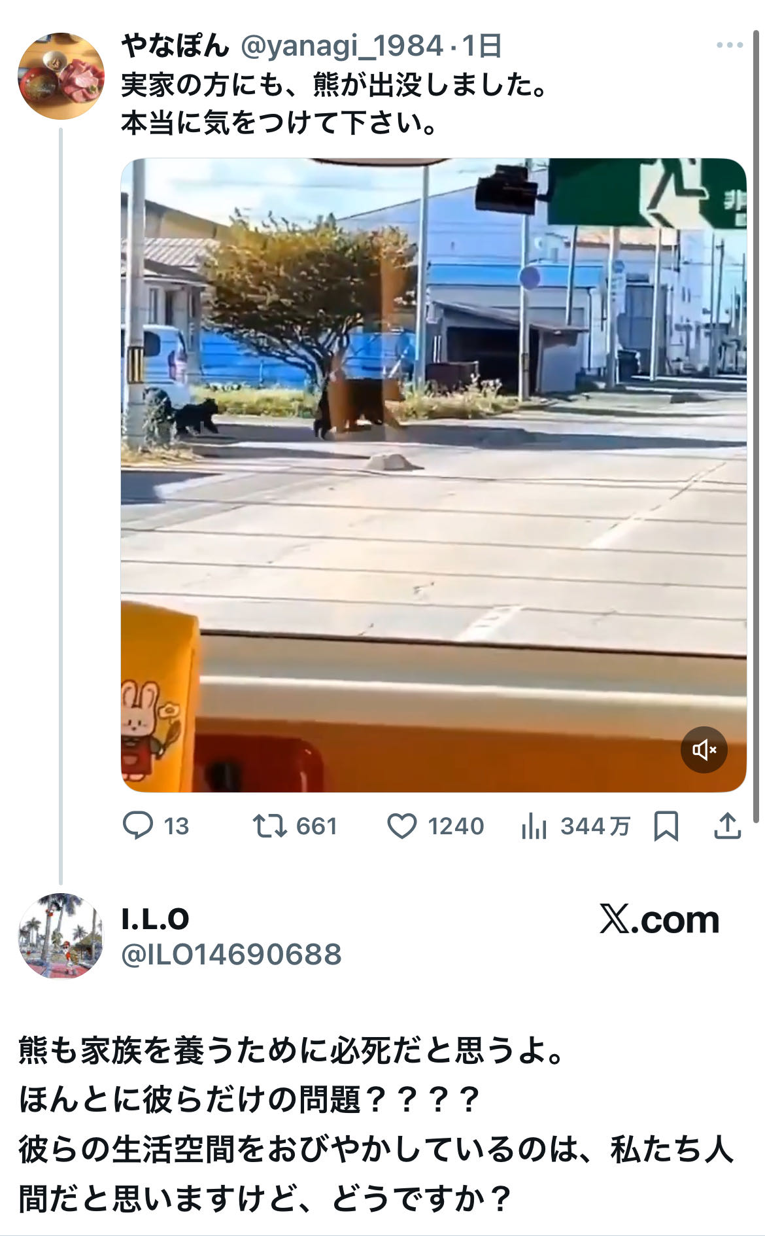The width and height of the screenshot is (765, 1236).
Task: Visit the @yanagi_1984 handle link
Action: pos(343,46)
